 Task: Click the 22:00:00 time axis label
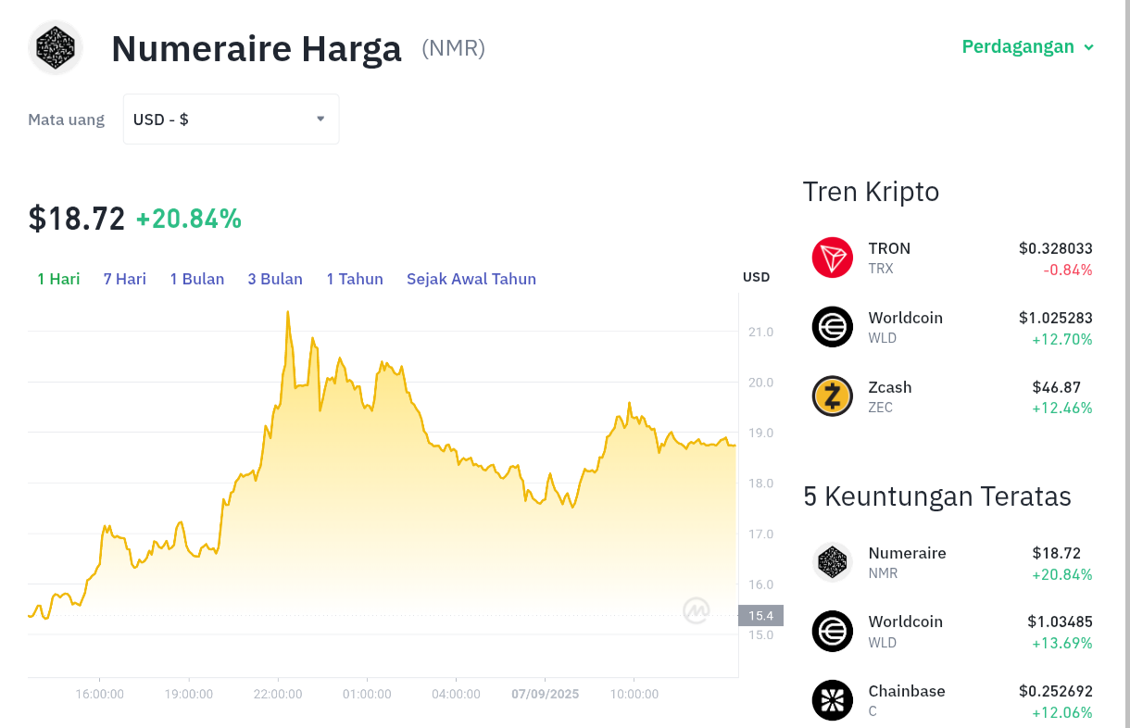pyautogui.click(x=278, y=694)
